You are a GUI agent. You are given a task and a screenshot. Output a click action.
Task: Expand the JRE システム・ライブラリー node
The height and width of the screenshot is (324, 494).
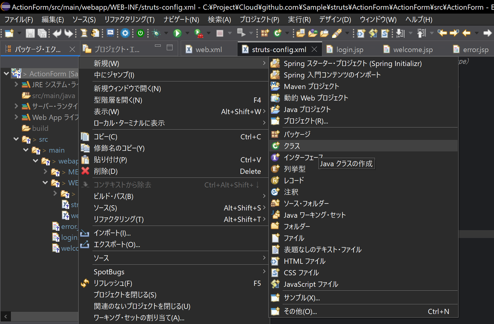point(16,85)
